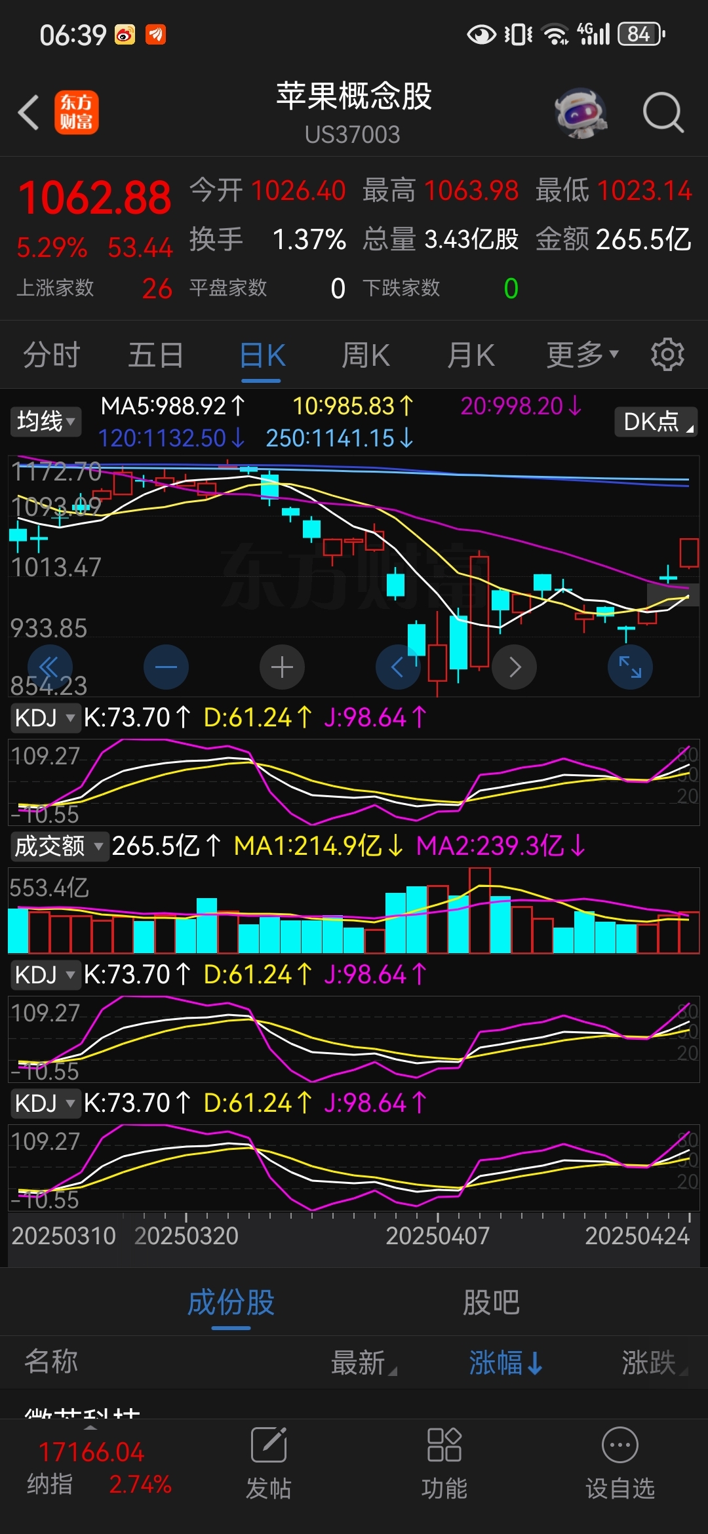Tap the 纳指 17166.04 index ticker
The image size is (708, 1534).
click(98, 1468)
